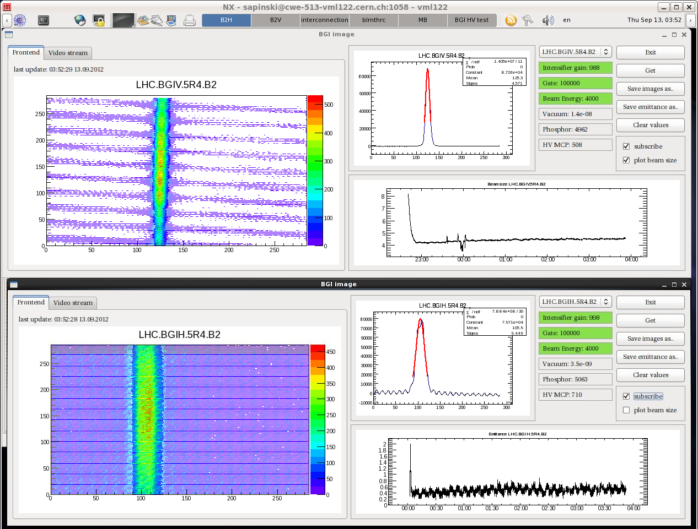The height and width of the screenshot is (529, 698).
Task: Switch to Video stream tab in BGIV window
Action: pyautogui.click(x=68, y=53)
